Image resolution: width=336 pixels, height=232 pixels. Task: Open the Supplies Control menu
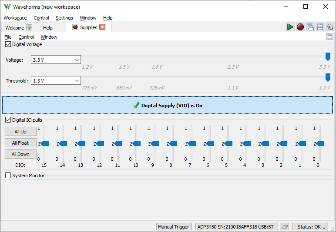(26, 37)
